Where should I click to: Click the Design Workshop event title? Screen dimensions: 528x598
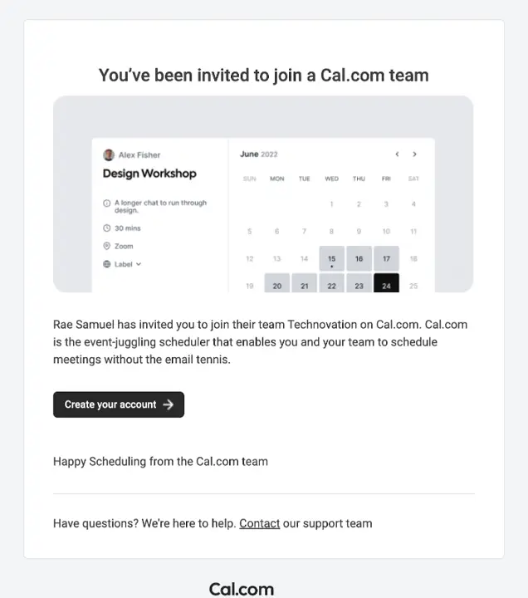pos(149,174)
